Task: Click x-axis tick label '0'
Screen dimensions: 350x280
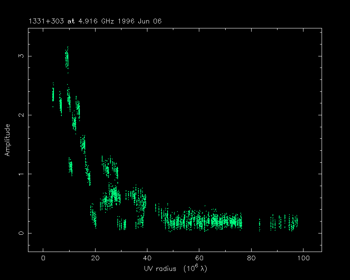Action: coord(43,258)
